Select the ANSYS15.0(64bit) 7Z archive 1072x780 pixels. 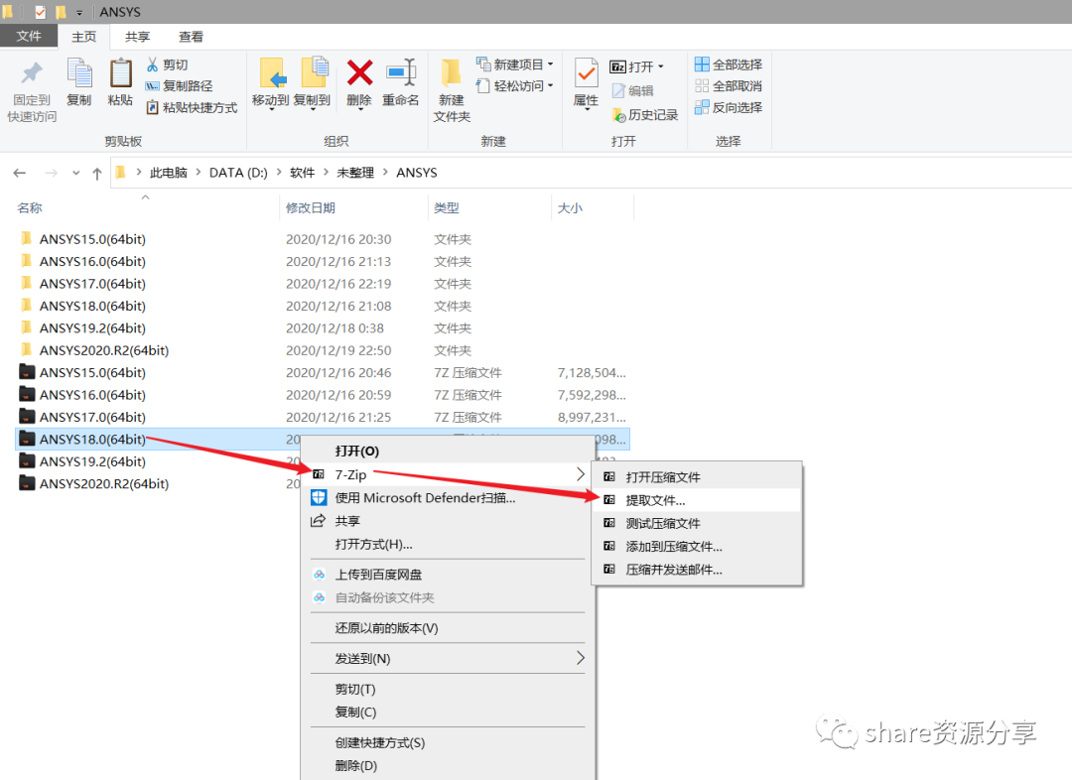92,372
